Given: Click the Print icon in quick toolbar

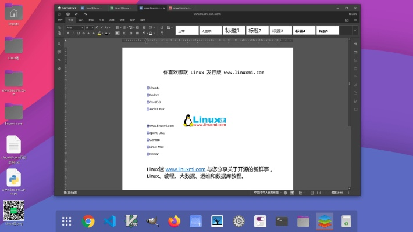Looking at the screenshot, I should coord(68,14).
